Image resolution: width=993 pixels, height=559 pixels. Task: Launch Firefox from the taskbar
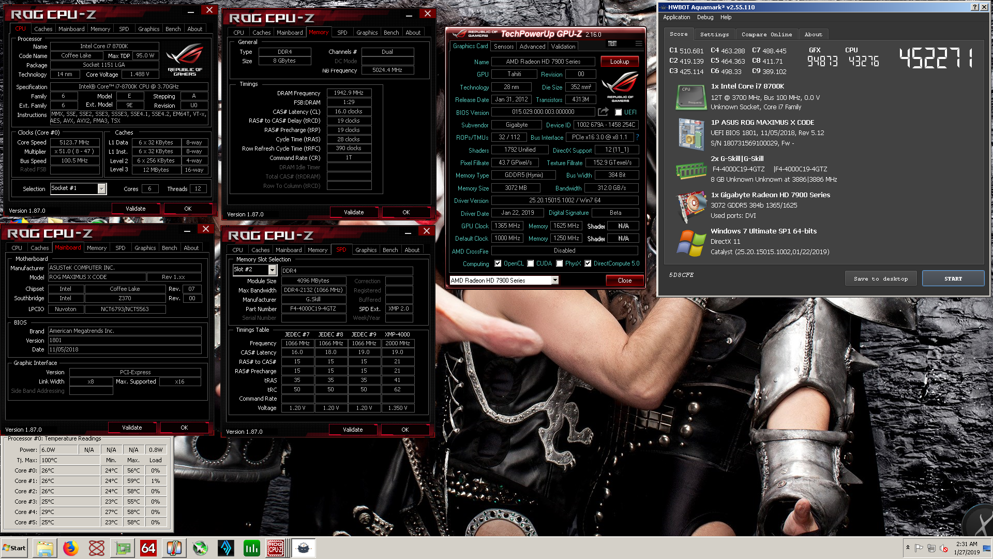coord(71,548)
